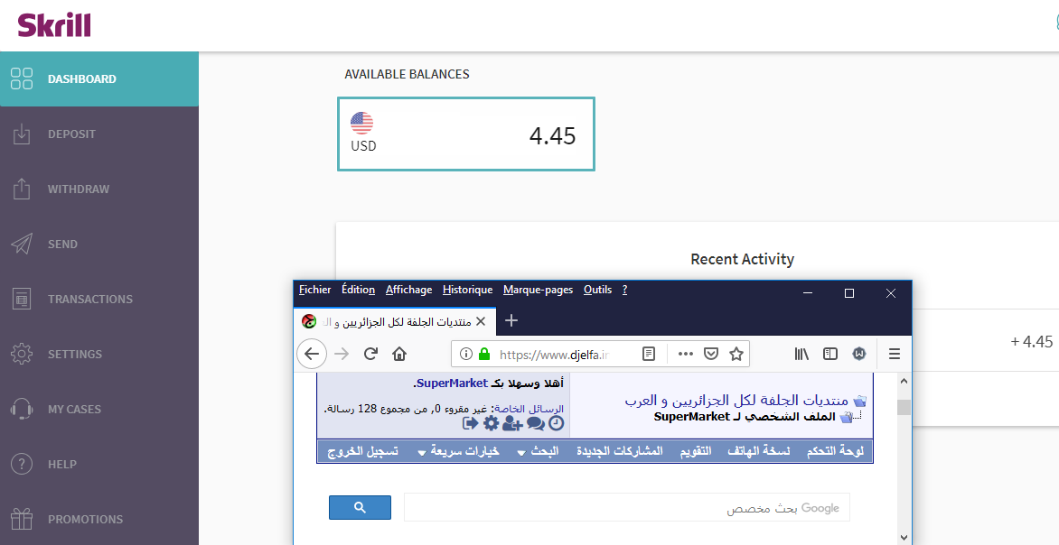Bookmark this page with the star
This screenshot has width=1059, height=545.
coord(736,354)
